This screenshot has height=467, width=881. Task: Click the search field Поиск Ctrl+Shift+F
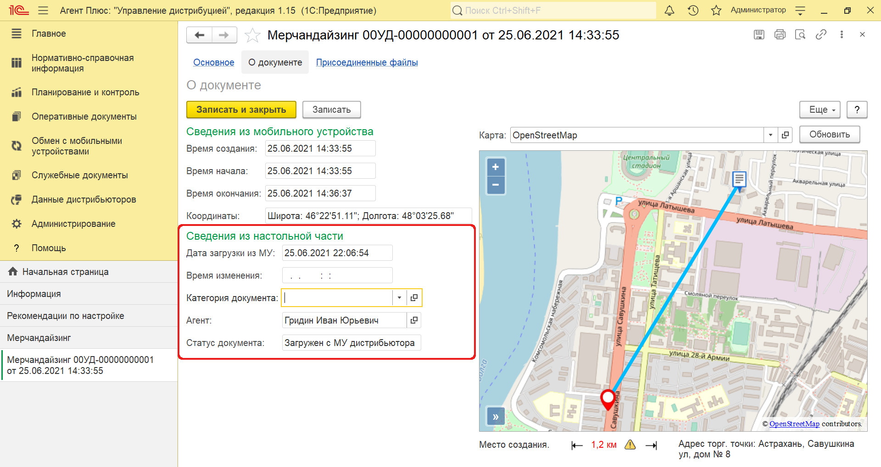coord(553,10)
